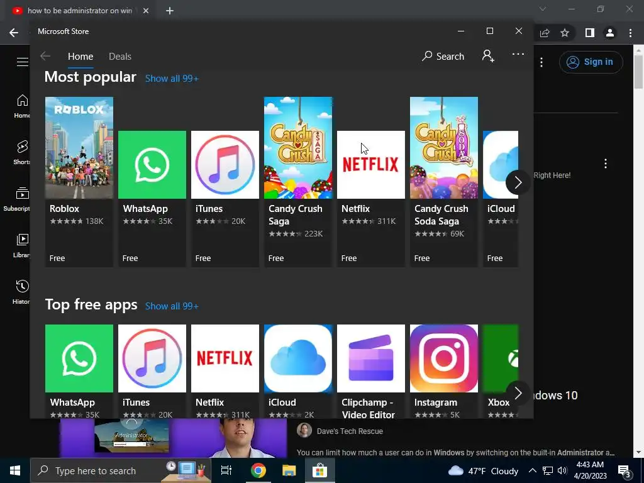Click Microsoft Store taskbar icon
The image size is (644, 483).
coord(319,470)
